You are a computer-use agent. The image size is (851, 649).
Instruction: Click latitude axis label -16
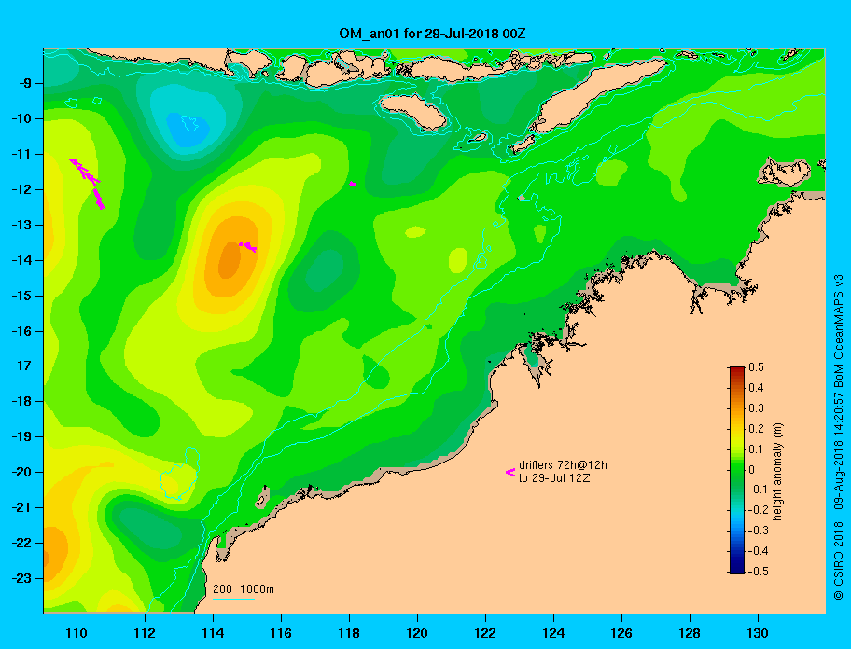point(21,331)
